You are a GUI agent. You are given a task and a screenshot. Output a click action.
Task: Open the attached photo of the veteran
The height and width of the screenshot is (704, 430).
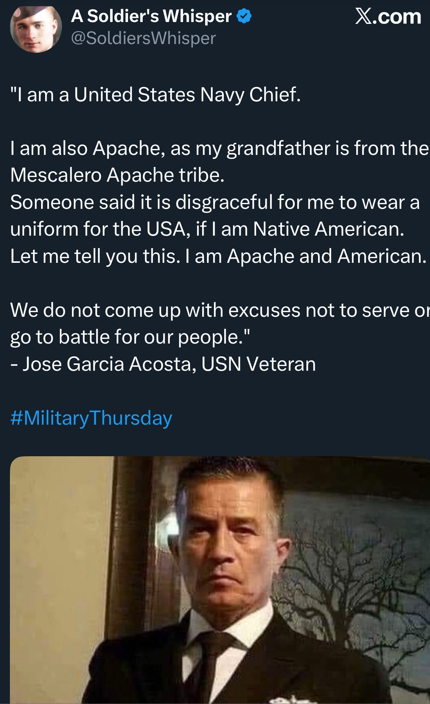[219, 580]
